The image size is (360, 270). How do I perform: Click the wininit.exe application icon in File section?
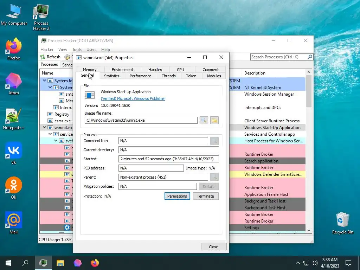(x=90, y=95)
